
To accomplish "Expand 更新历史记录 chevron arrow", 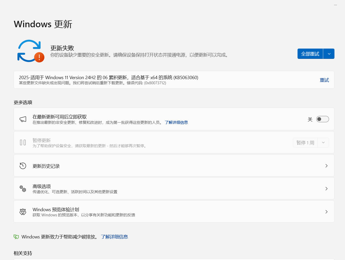I will (327, 166).
